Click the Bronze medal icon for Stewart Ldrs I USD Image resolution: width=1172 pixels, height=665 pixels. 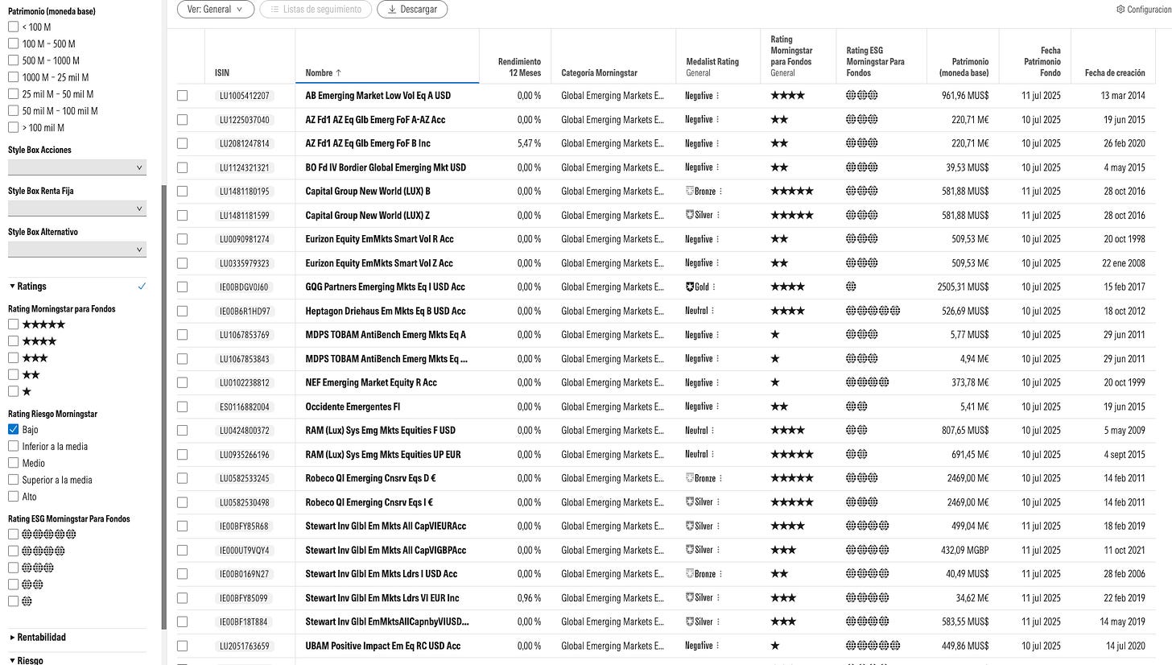coord(689,574)
